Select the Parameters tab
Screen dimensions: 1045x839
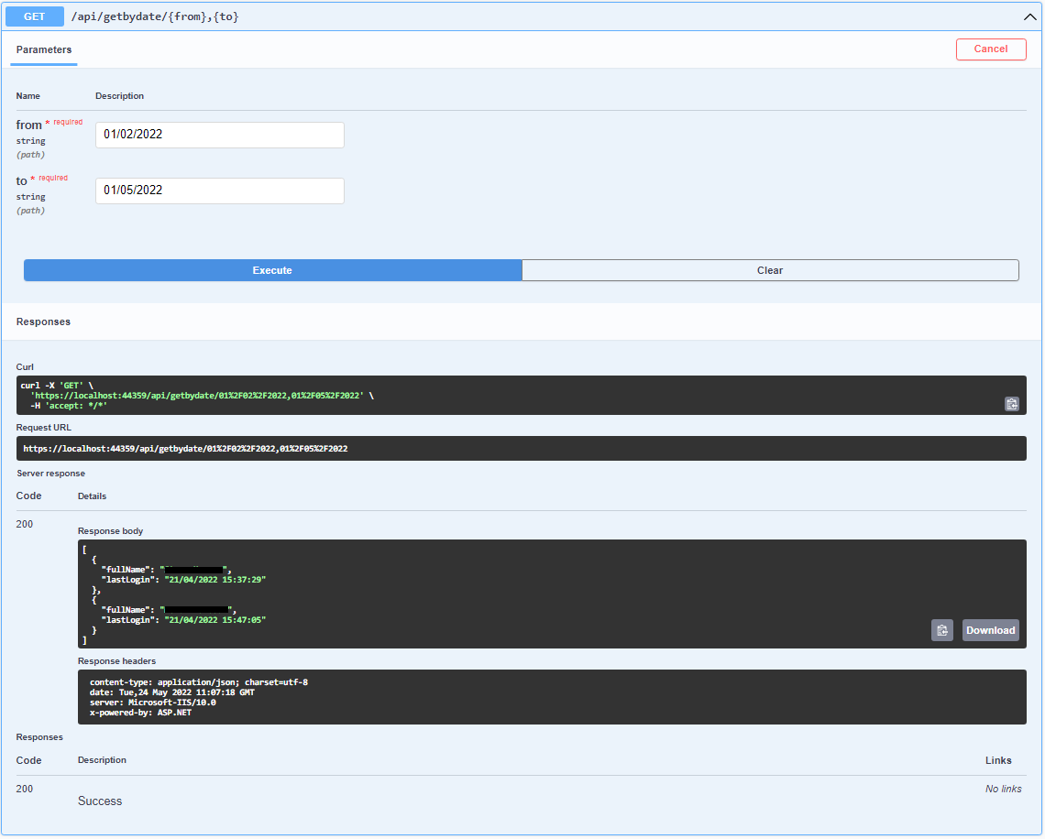tap(44, 50)
